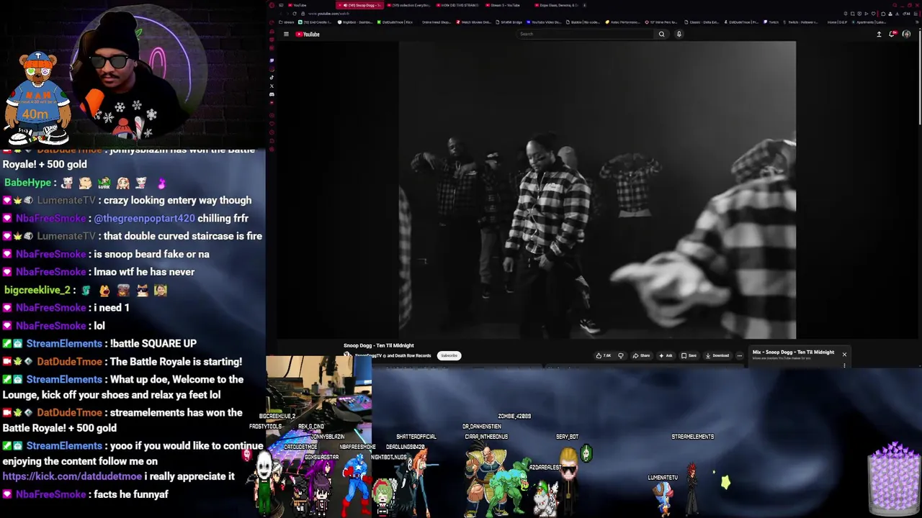Image resolution: width=922 pixels, height=518 pixels.
Task: Open the SAMMI Bridge bookmark
Action: click(x=509, y=22)
